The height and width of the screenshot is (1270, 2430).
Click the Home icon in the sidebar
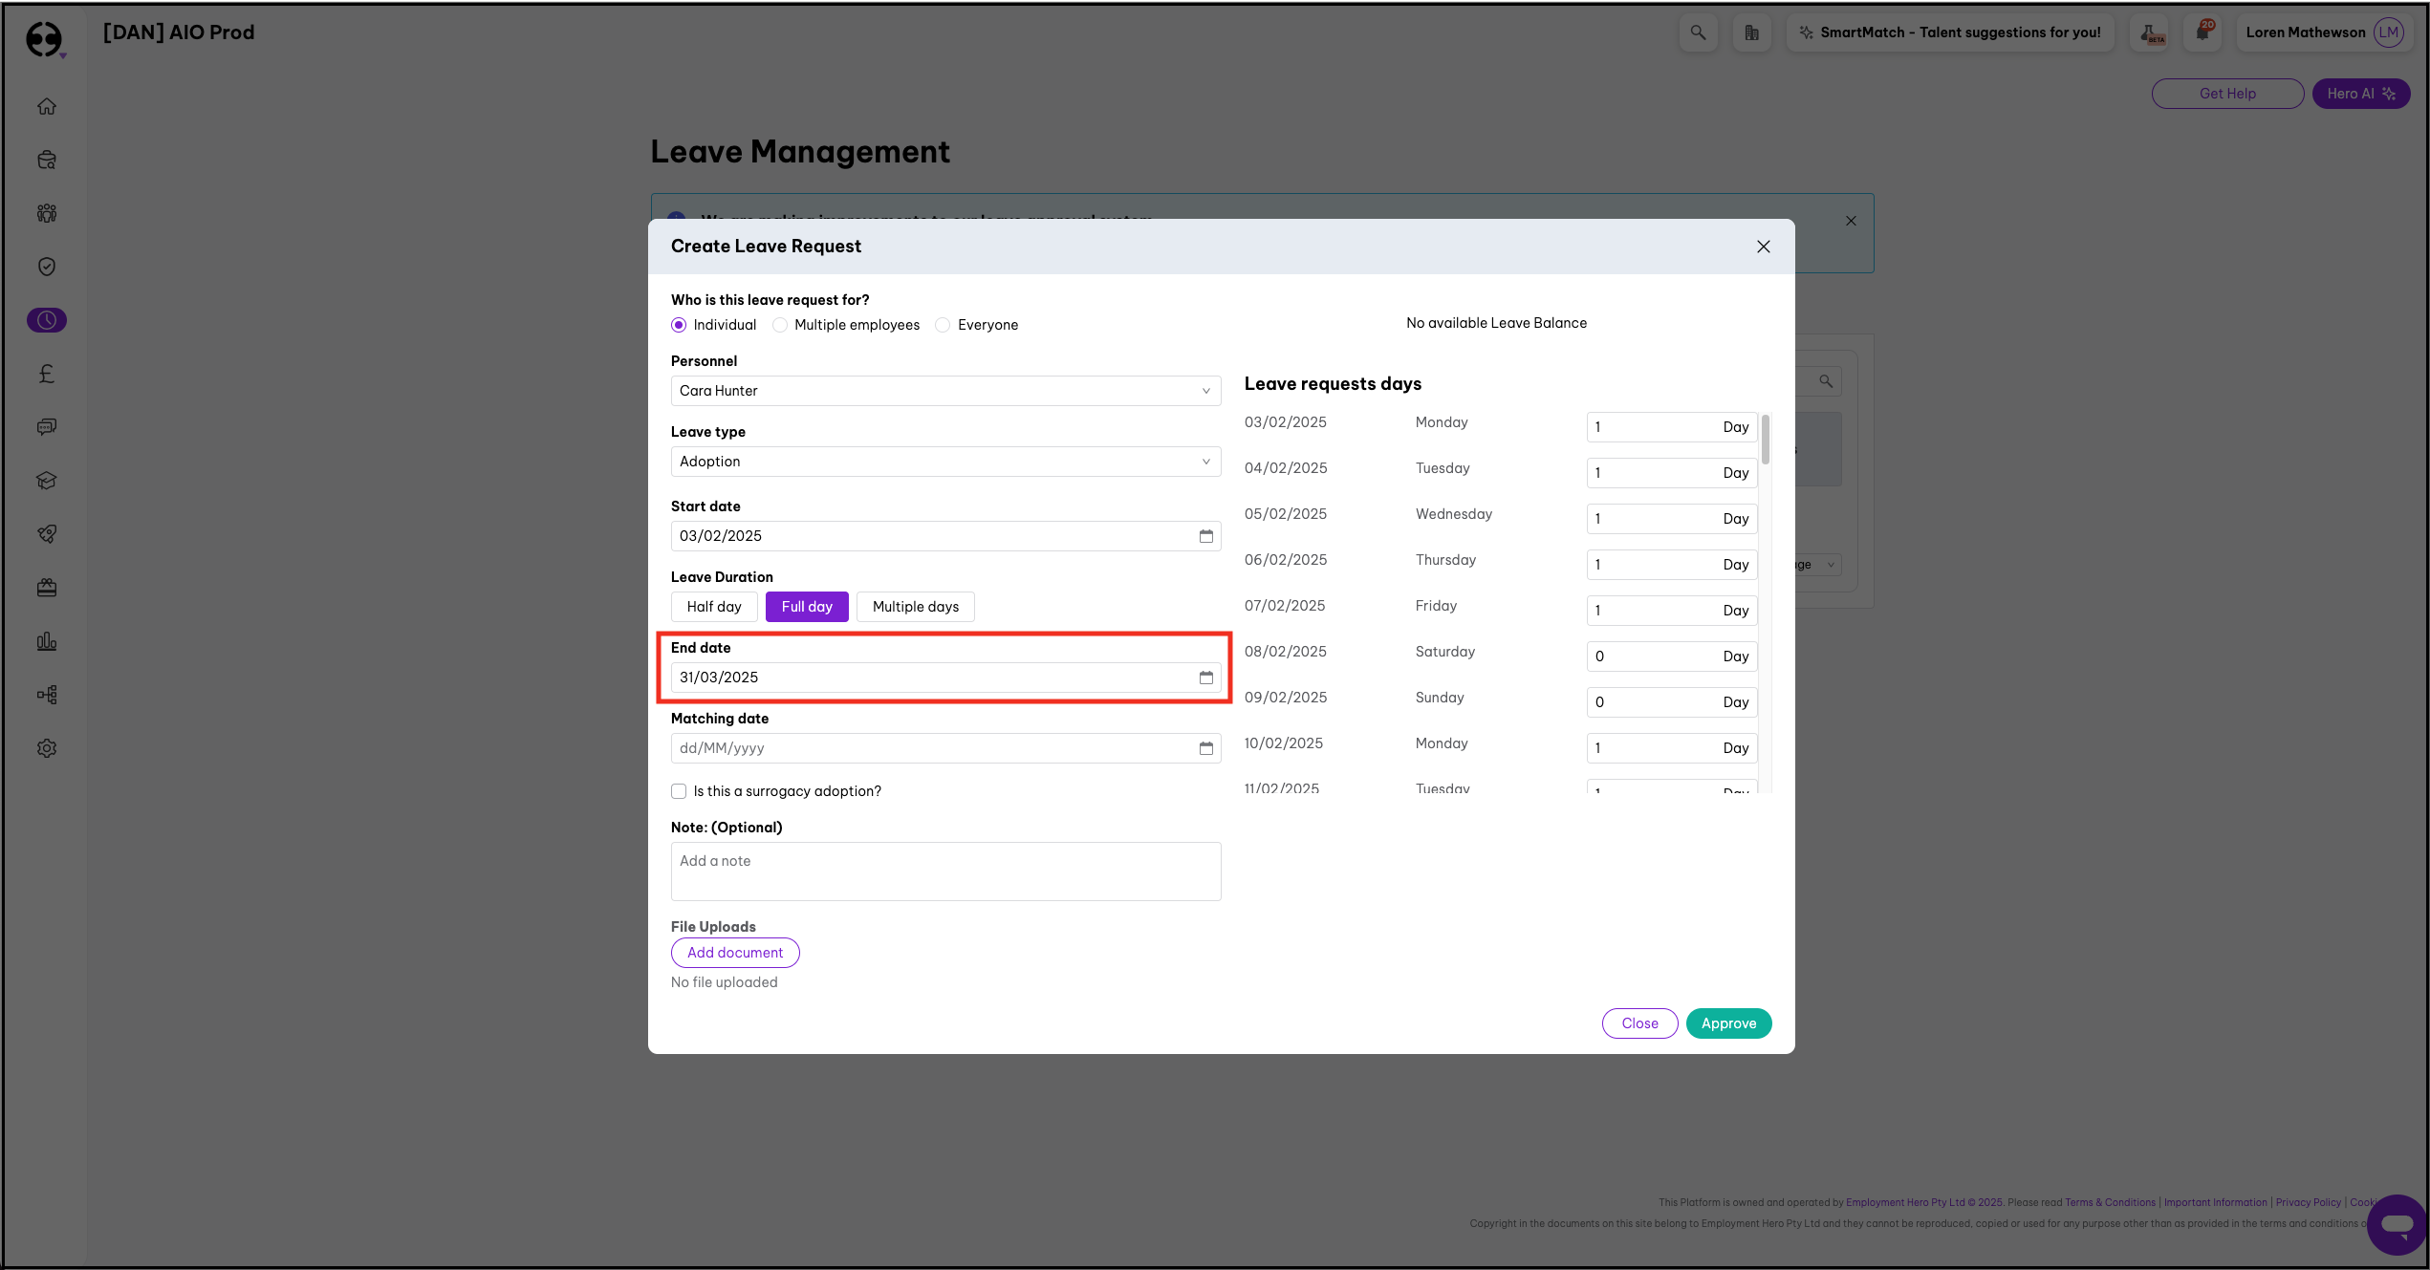point(47,106)
